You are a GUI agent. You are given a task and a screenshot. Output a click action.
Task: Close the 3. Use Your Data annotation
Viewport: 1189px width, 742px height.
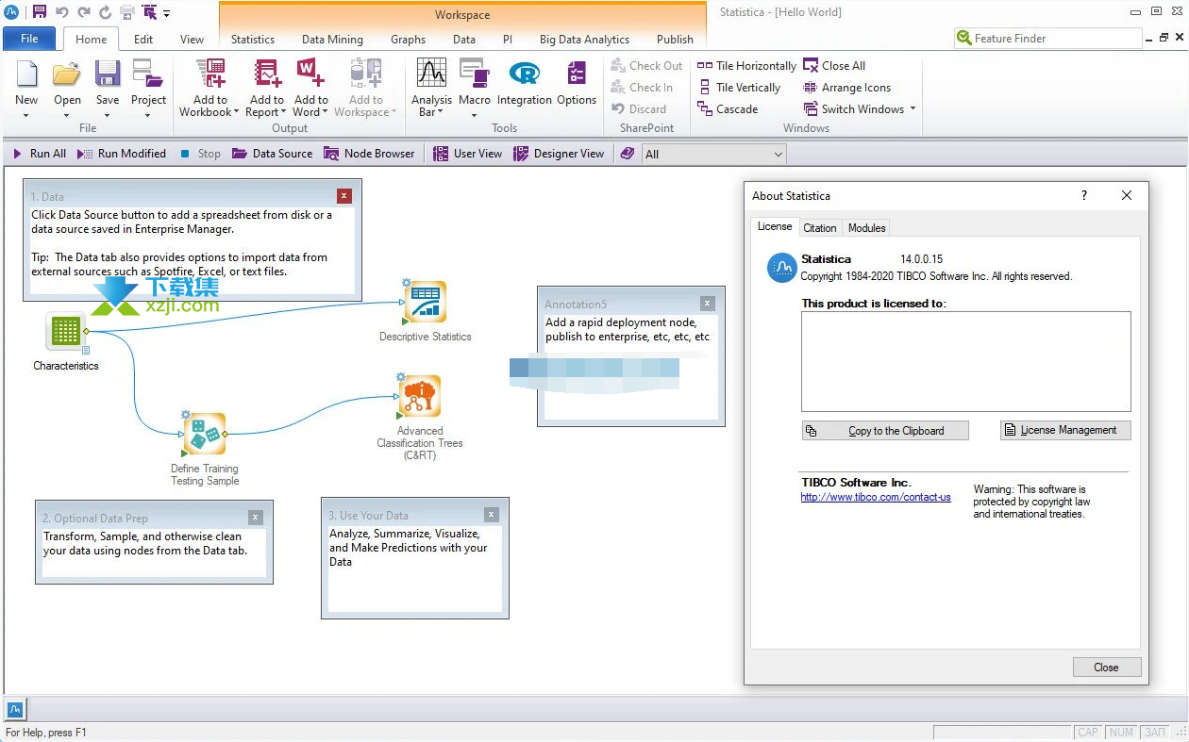click(x=492, y=515)
